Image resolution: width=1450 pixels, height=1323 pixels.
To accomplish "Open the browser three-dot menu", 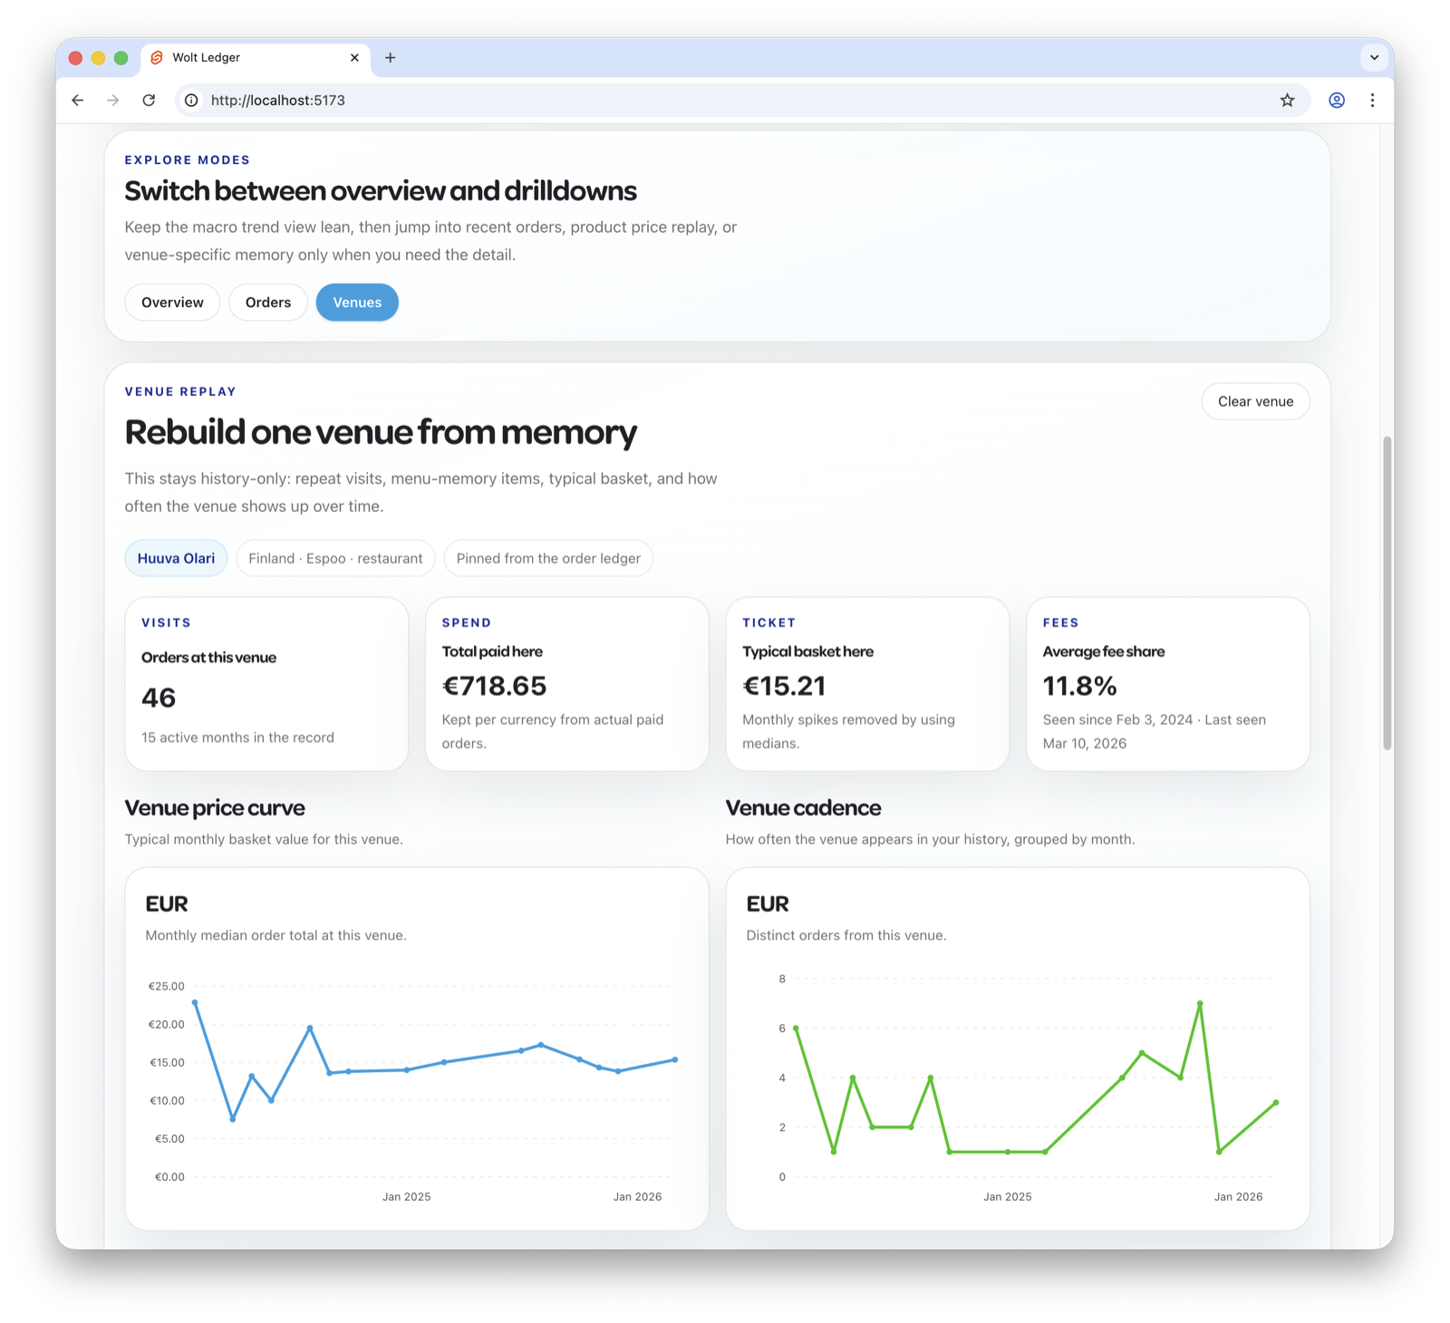I will [x=1372, y=101].
